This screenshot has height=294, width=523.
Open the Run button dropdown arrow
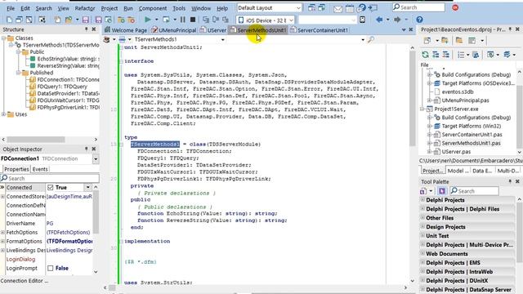point(156,20)
